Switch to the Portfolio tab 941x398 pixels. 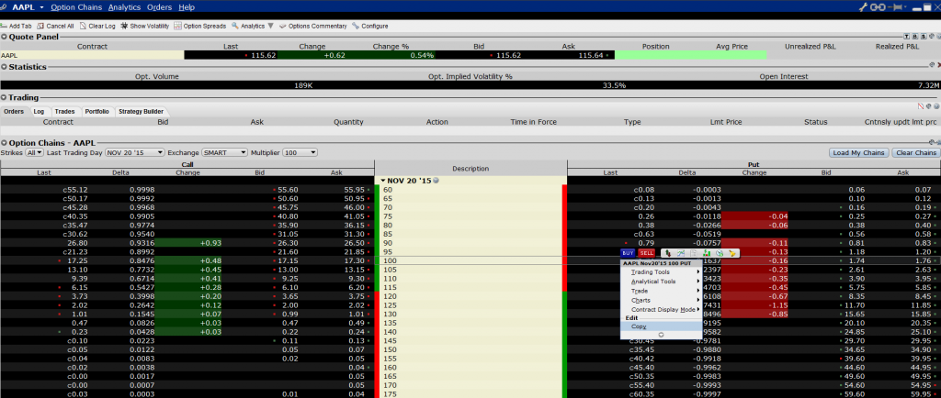97,111
